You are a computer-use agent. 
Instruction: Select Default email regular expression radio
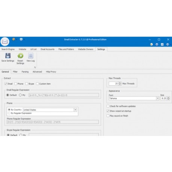[8, 95]
